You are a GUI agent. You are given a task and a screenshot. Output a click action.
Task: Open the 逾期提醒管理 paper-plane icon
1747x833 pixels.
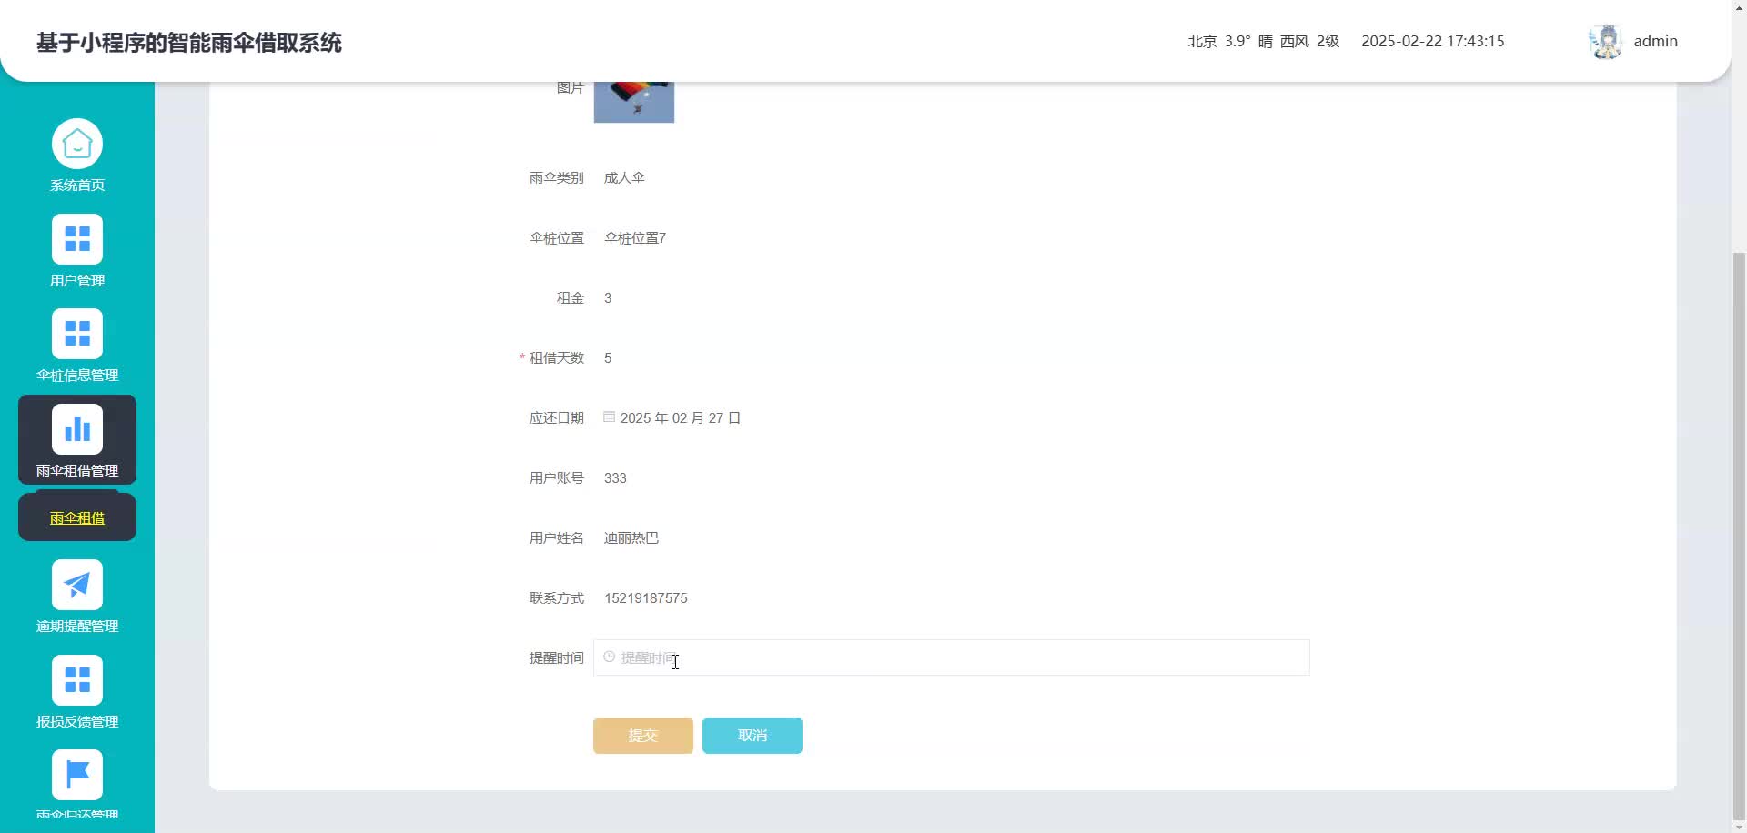[76, 584]
